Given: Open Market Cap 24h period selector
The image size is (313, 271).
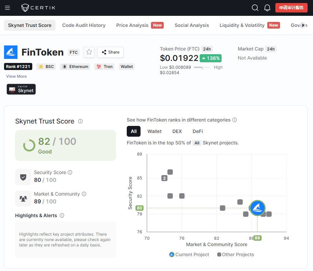Looking at the screenshot, I should click(271, 49).
